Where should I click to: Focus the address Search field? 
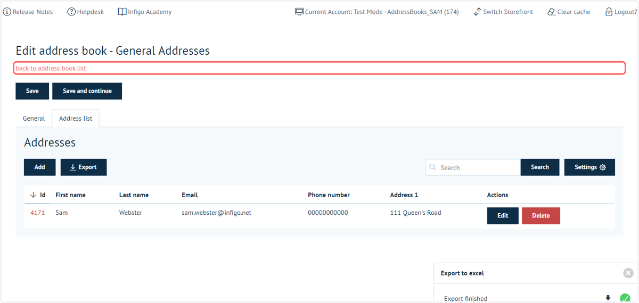pyautogui.click(x=473, y=167)
